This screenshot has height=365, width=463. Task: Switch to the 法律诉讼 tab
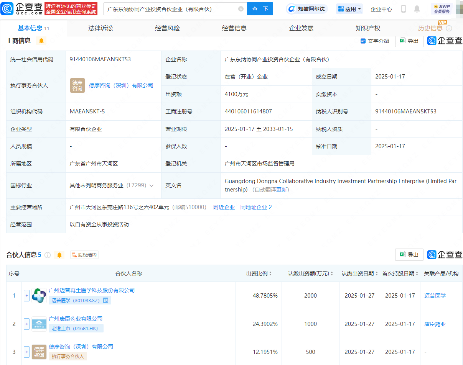[101, 28]
